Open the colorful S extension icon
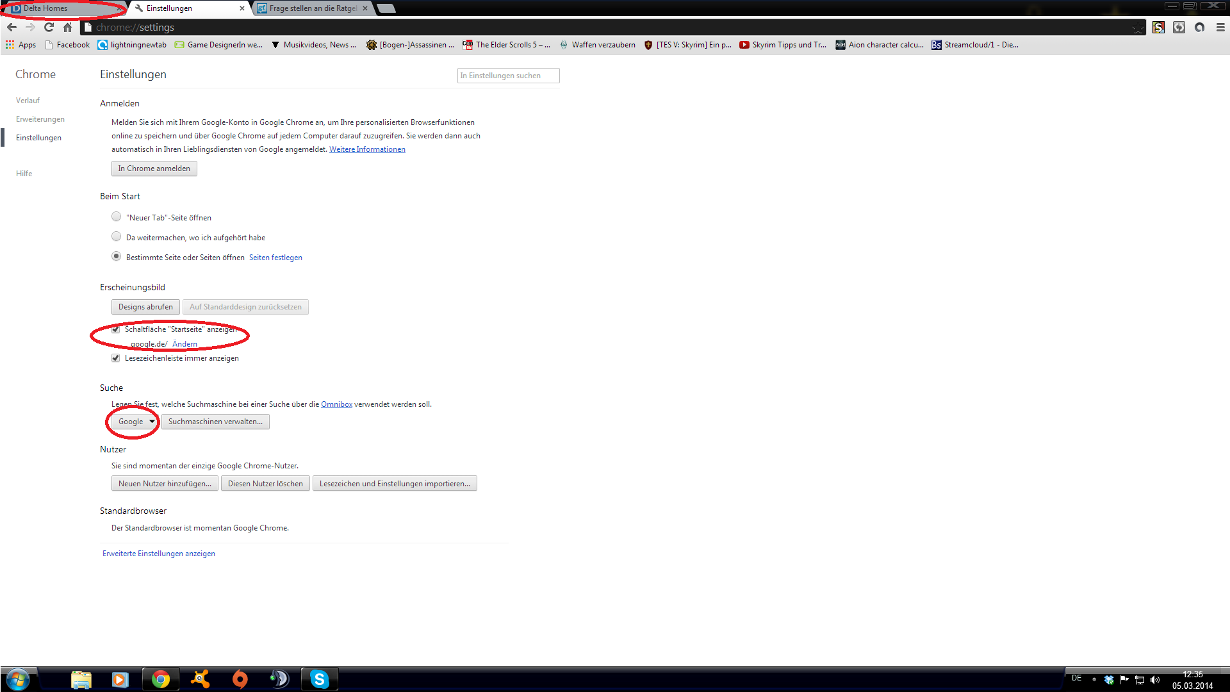 click(x=1158, y=28)
